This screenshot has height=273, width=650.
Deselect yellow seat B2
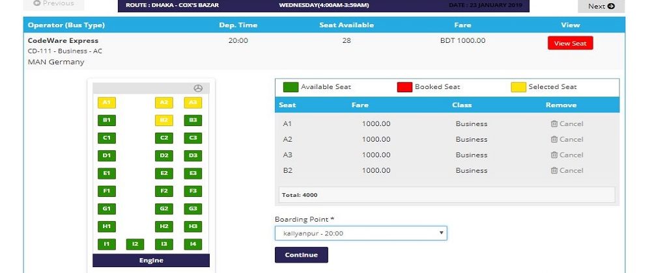pos(164,120)
